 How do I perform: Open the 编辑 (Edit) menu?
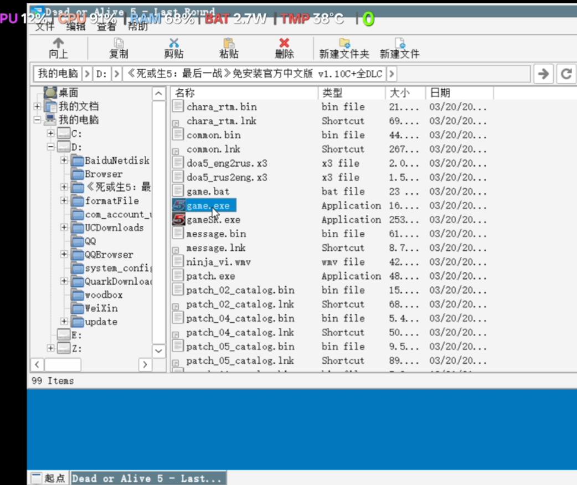click(x=76, y=27)
